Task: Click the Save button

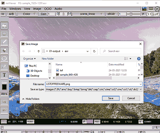Action: pos(111,98)
